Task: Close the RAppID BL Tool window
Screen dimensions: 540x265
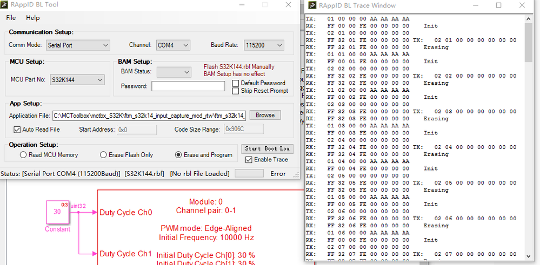Action: tap(289, 5)
